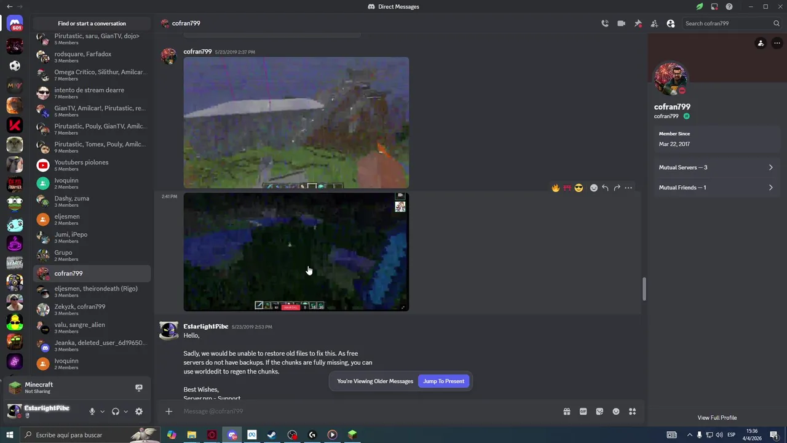Viewport: 787px width, 443px height.
Task: Jump To Present button
Action: [x=443, y=381]
